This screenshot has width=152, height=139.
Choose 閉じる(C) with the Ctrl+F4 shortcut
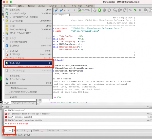pyautogui.click(x=28, y=51)
